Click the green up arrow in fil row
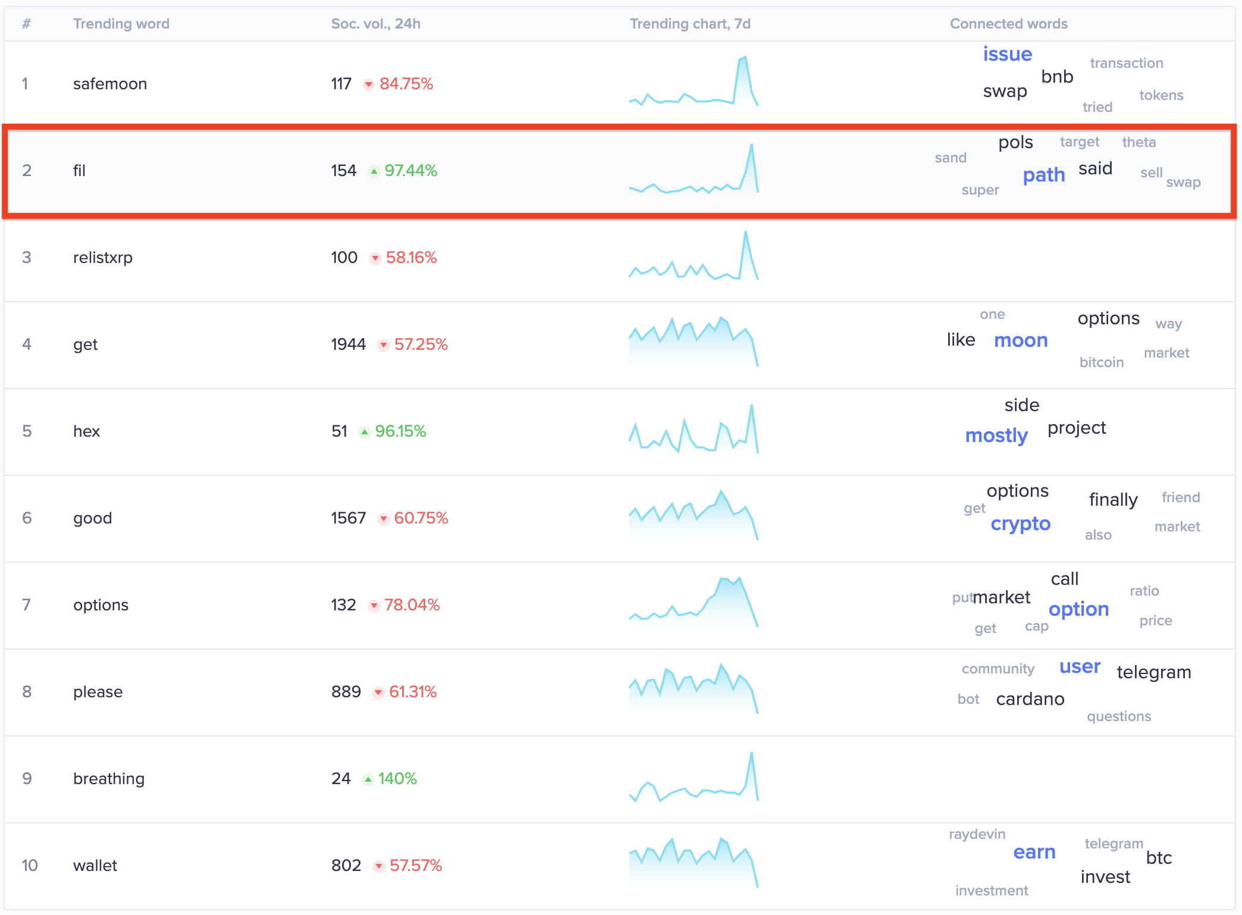The width and height of the screenshot is (1242, 915). click(374, 171)
